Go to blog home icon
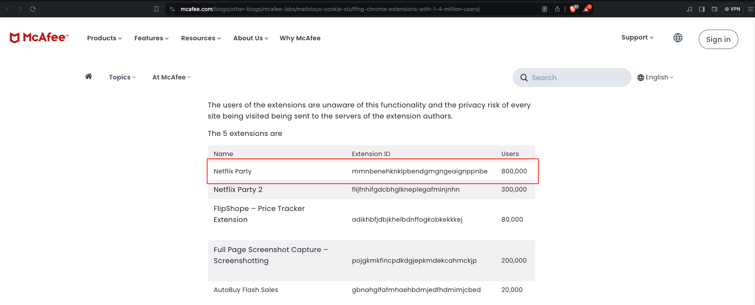The width and height of the screenshot is (755, 305). coord(89,76)
